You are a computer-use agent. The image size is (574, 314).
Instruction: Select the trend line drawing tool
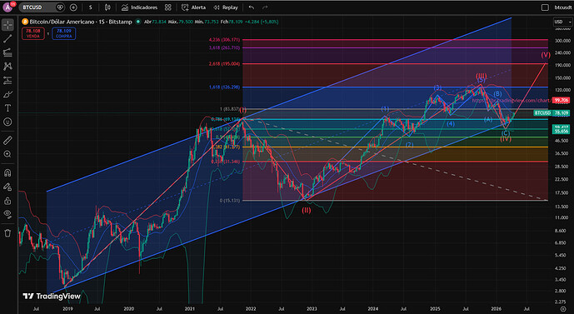pos(7,39)
